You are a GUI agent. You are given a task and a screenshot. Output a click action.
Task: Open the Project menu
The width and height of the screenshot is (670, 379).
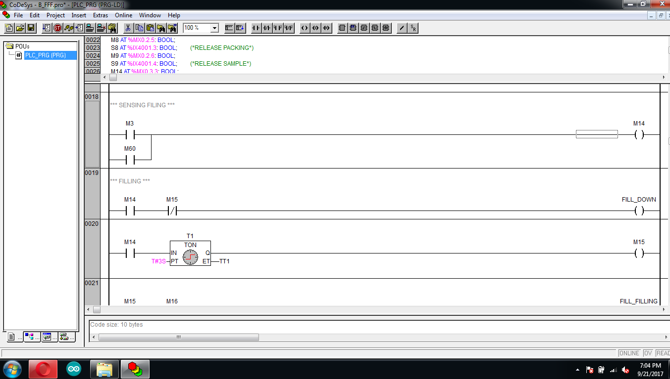coord(56,15)
